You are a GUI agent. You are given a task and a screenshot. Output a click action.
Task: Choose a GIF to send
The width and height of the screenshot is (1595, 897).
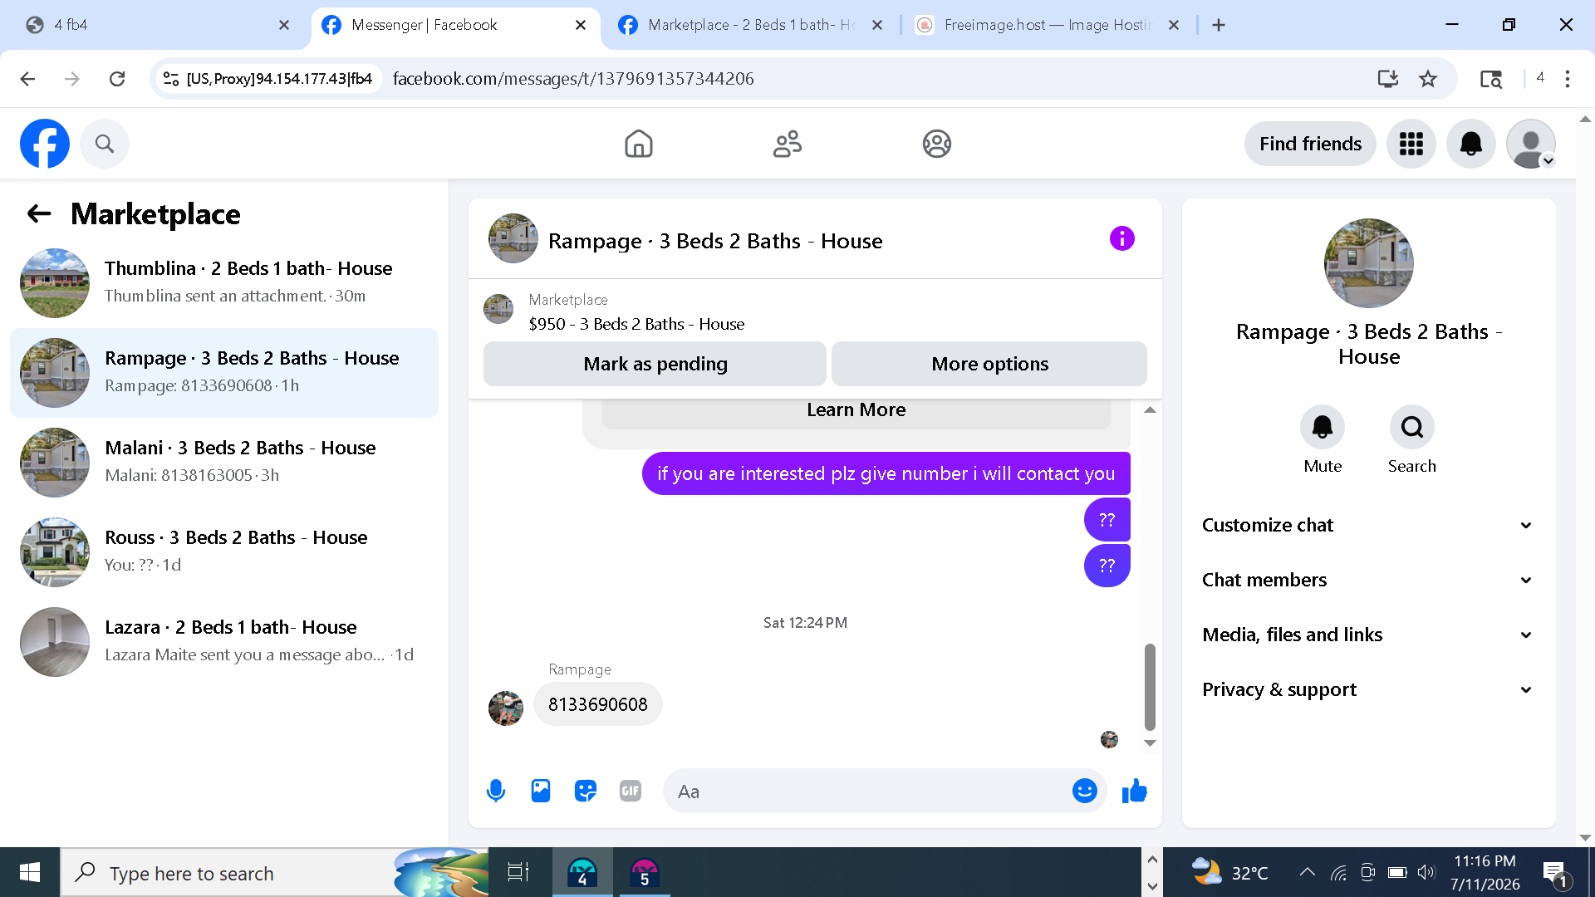[631, 791]
